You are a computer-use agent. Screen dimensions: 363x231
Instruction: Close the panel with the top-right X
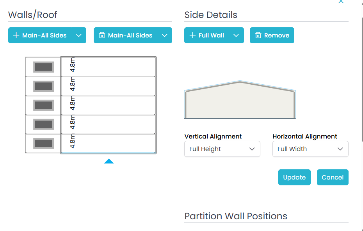341,2
